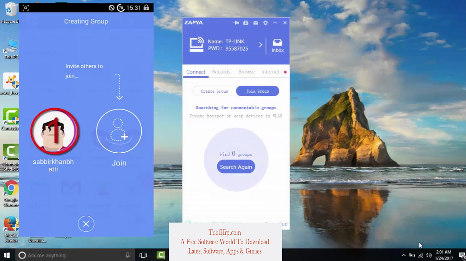466x261 pixels.
Task: Tap the Join circle icon on phone screen
Action: pyautogui.click(x=119, y=131)
